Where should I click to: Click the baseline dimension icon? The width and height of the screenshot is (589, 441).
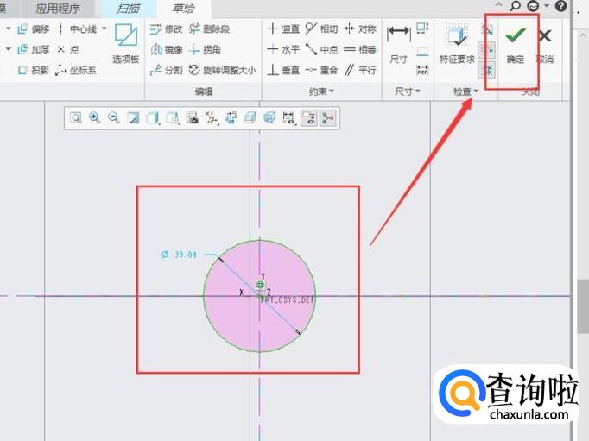pos(422,52)
